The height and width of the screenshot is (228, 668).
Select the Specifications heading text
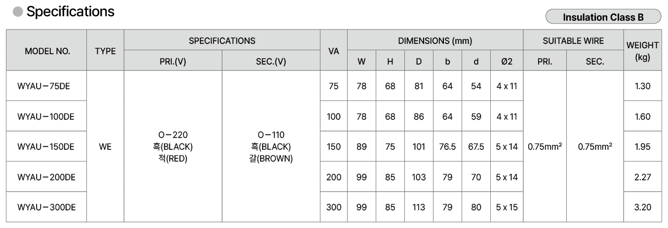pos(71,11)
